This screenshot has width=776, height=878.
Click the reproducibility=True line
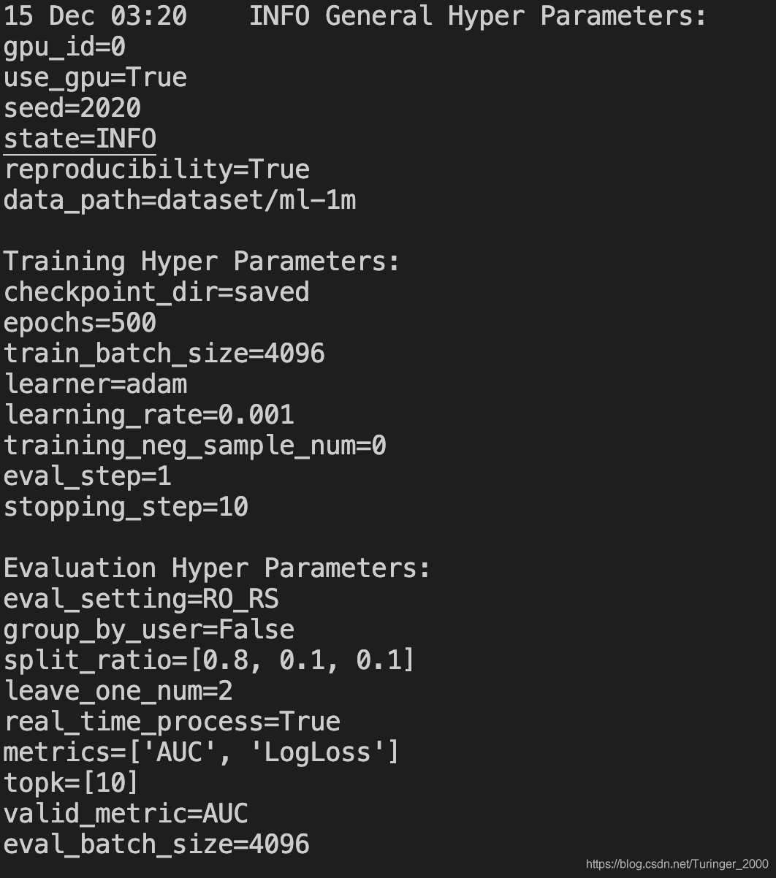(156, 170)
